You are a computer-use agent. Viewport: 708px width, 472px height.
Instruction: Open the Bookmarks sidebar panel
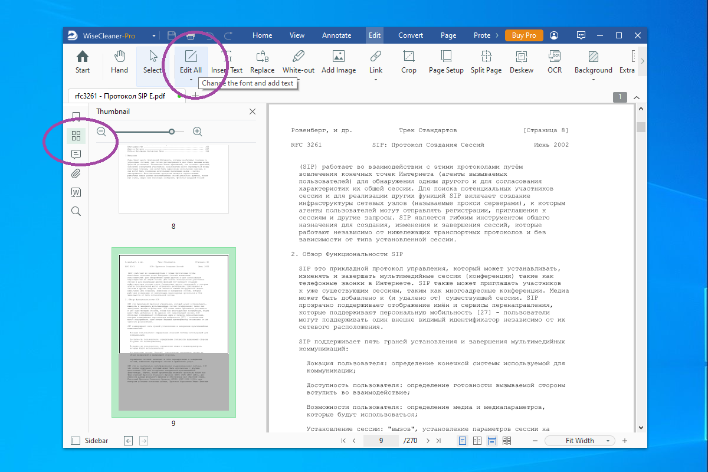tap(76, 117)
